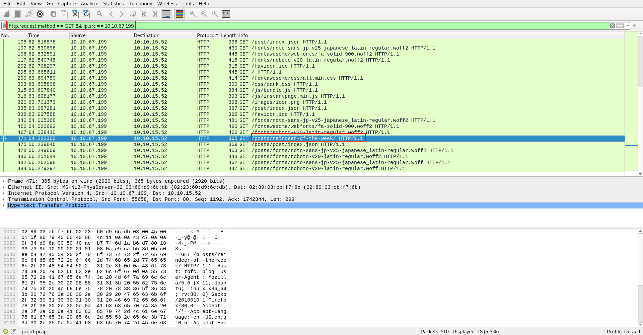Screen dimensions: 643x335
Task: Click the capture options gear icon
Action: (40, 14)
